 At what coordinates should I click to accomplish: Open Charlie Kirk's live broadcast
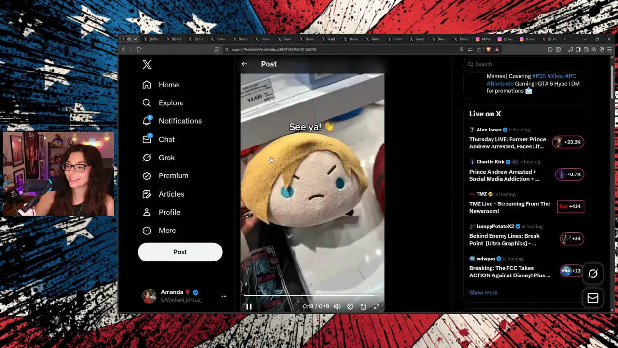505,175
